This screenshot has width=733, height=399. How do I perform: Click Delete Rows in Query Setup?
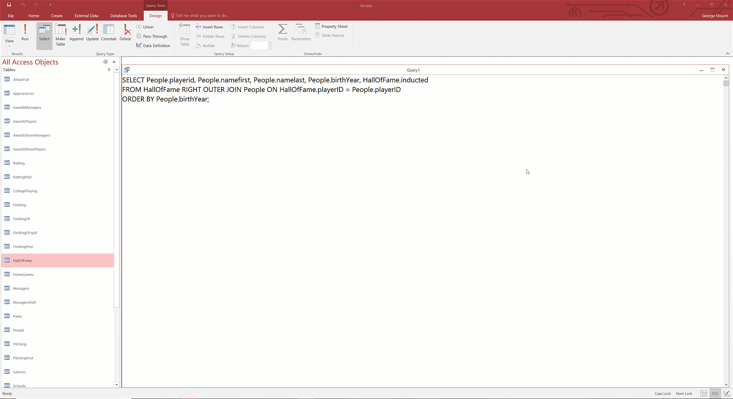coord(210,36)
